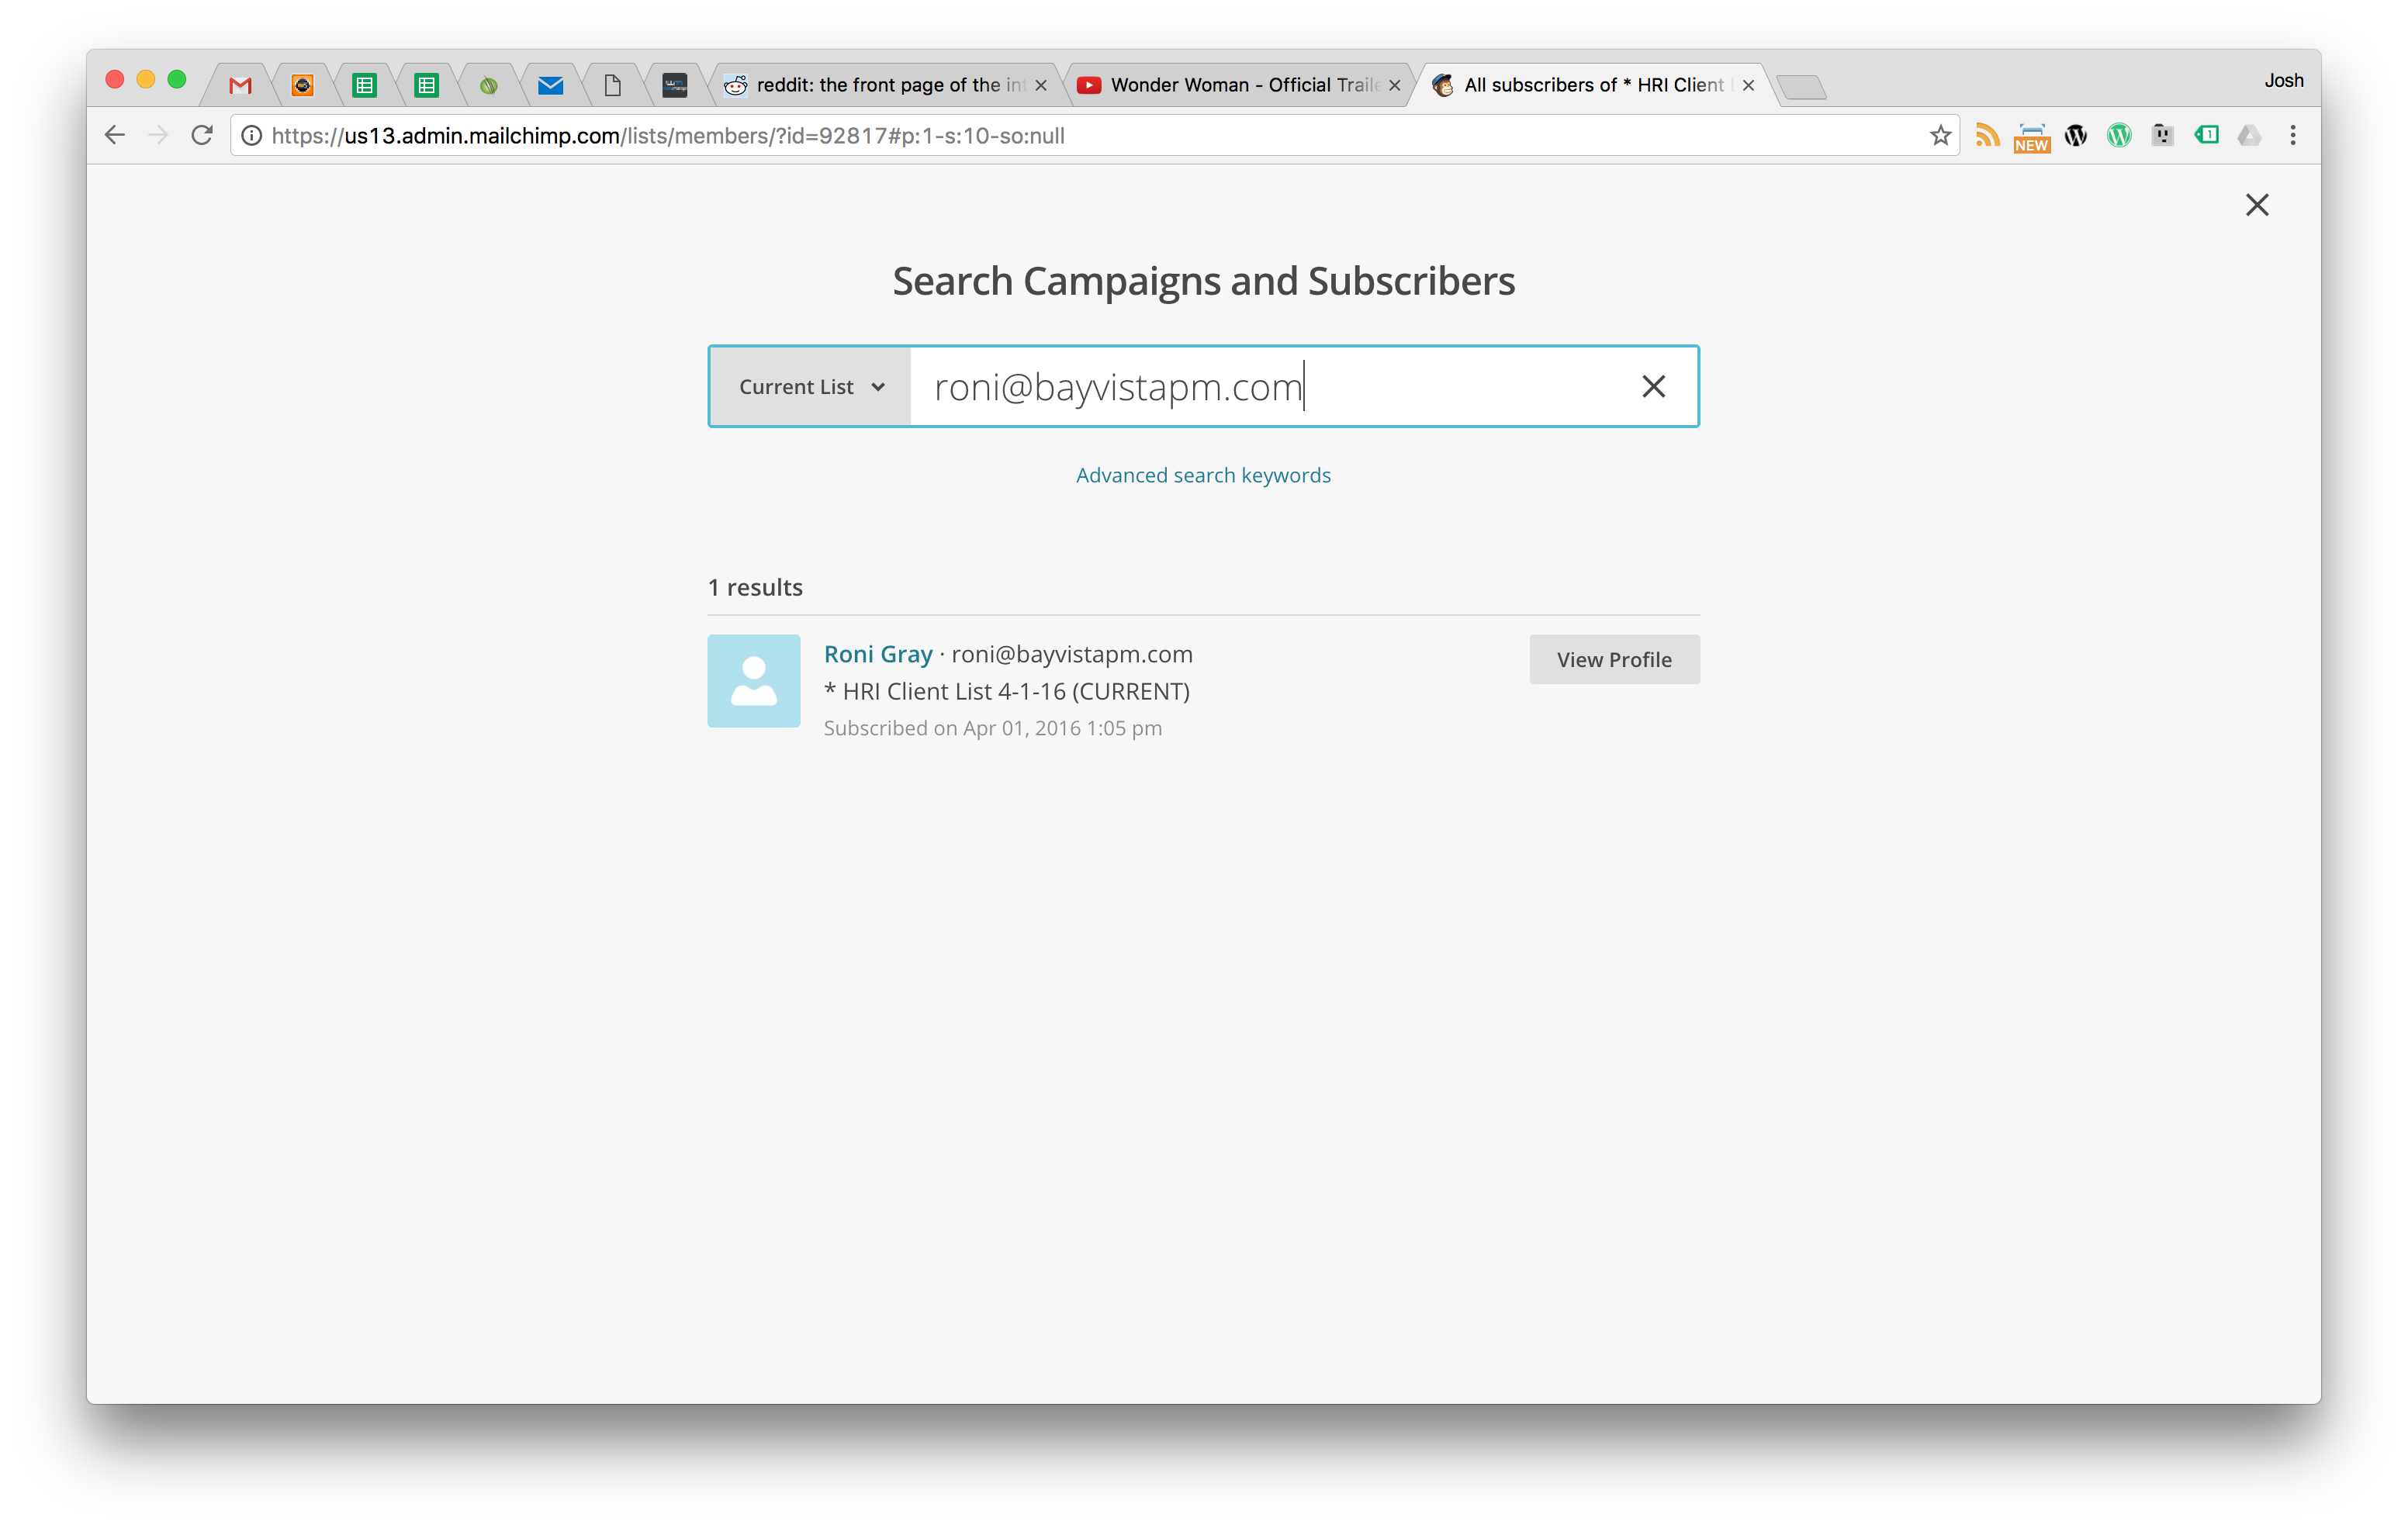Click the 1 results heading

tap(755, 587)
